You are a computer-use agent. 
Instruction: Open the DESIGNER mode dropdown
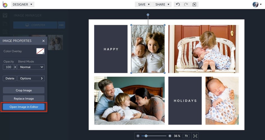23,4
